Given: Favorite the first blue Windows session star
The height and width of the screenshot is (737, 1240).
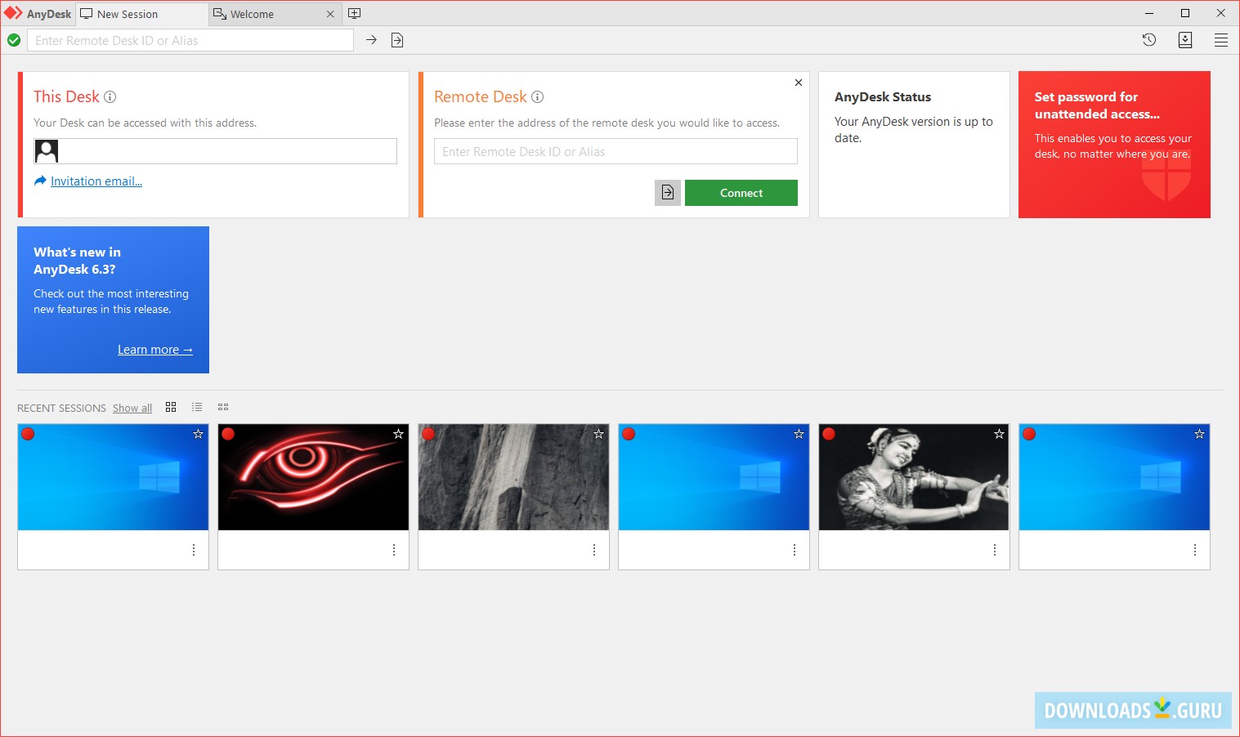Looking at the screenshot, I should [198, 434].
